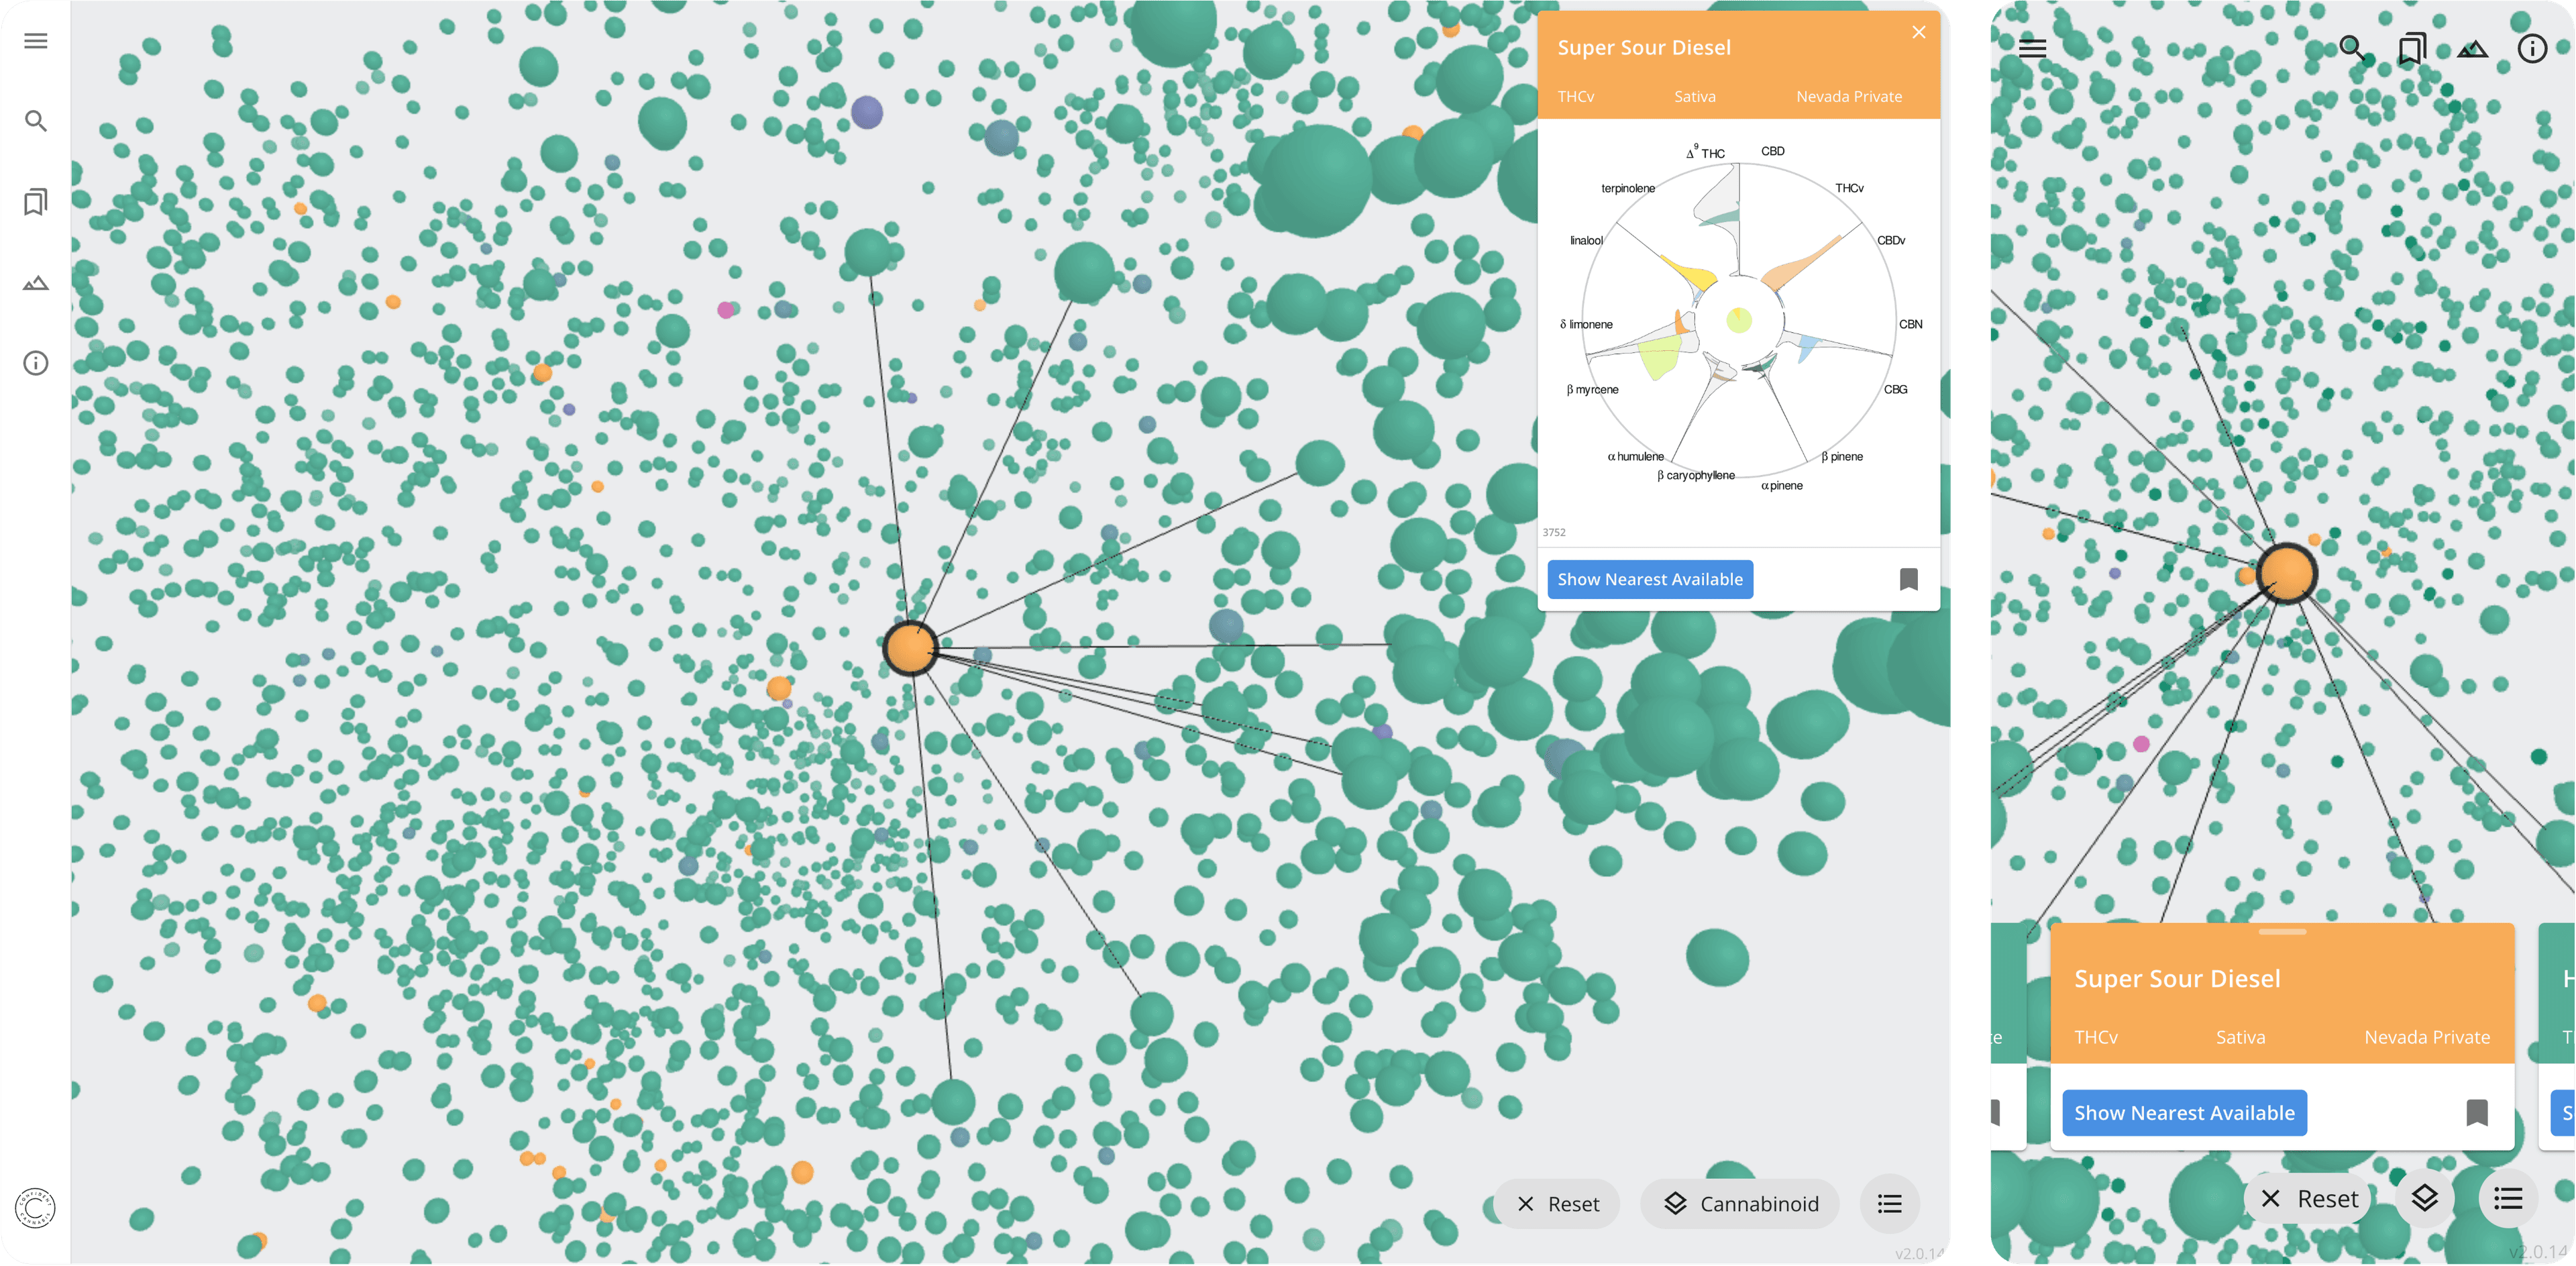Open bookmarks from the desktop sidebar
Image resolution: width=2576 pixels, height=1266 pixels.
(36, 202)
